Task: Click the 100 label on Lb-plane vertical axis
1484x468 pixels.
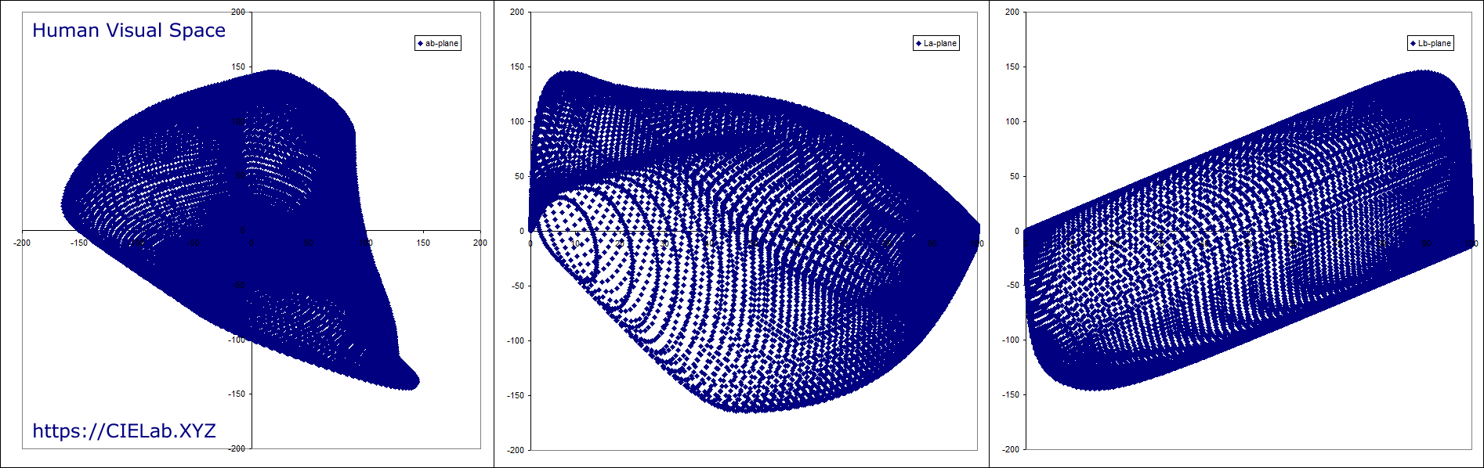Action: coord(1012,121)
